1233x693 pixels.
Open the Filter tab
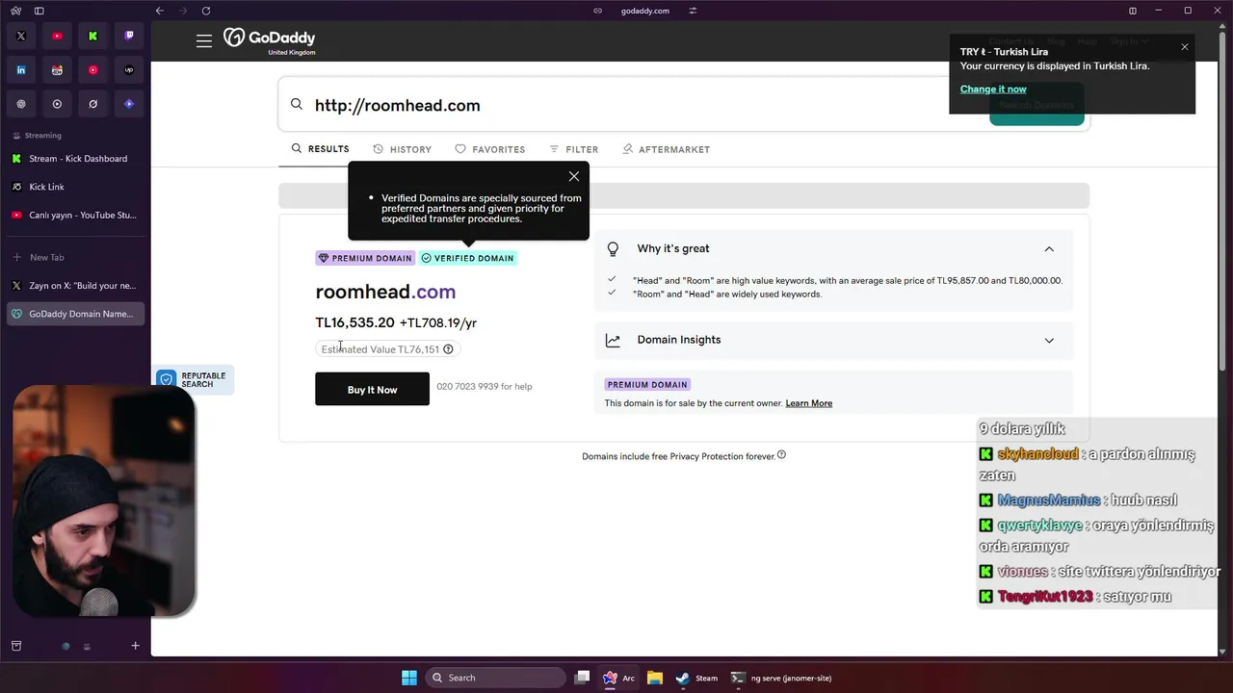574,149
